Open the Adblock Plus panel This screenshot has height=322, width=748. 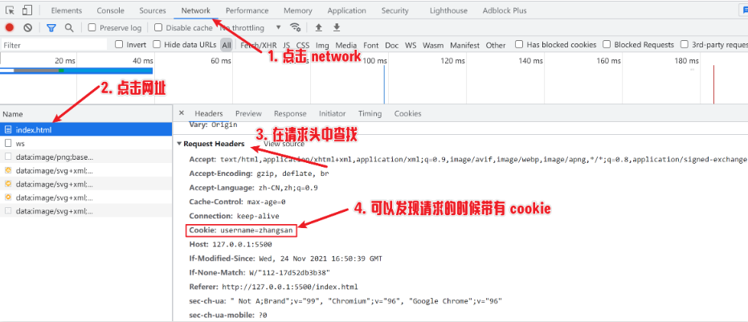pos(505,10)
